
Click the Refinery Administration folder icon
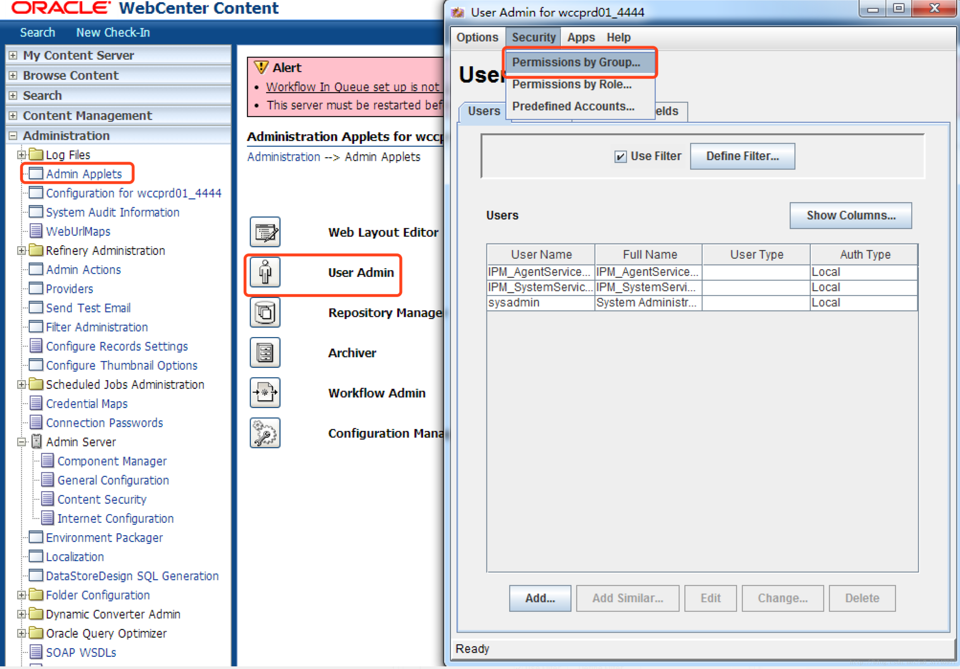click(36, 250)
